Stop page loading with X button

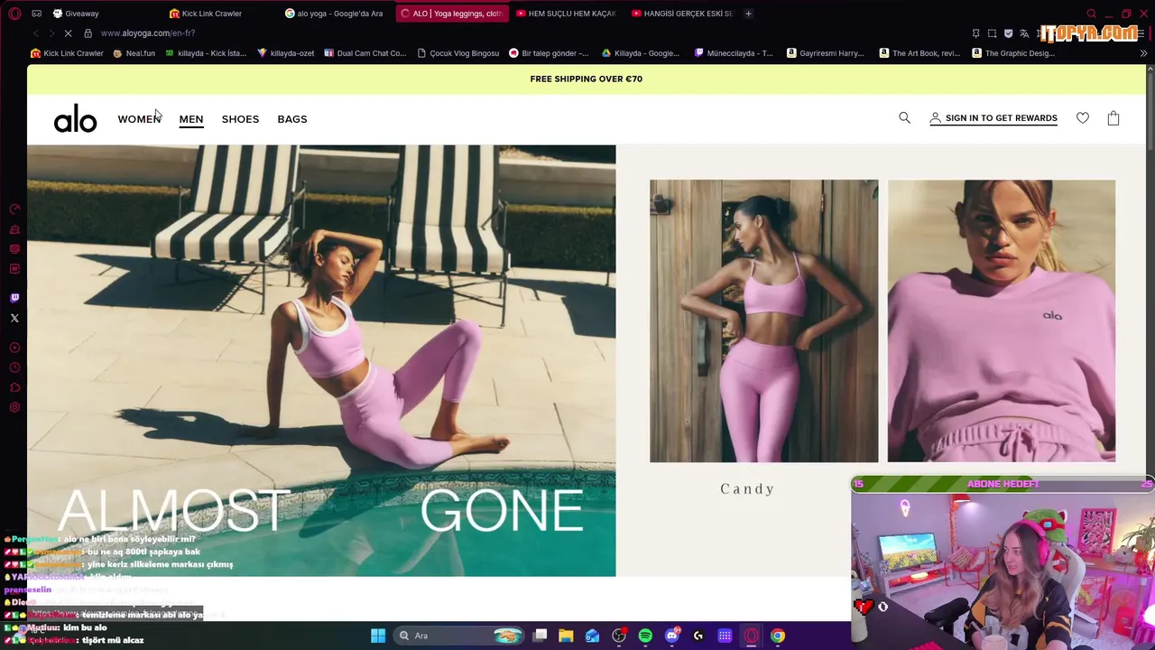(69, 33)
